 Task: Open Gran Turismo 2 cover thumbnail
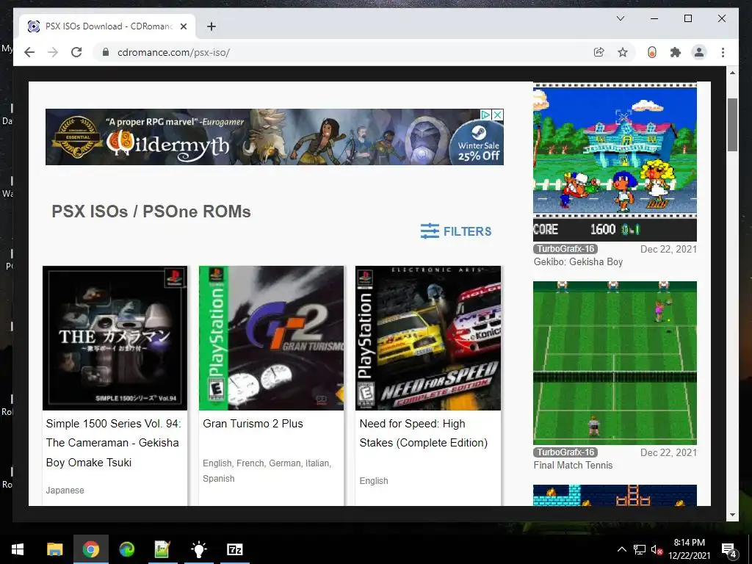pyautogui.click(x=272, y=338)
